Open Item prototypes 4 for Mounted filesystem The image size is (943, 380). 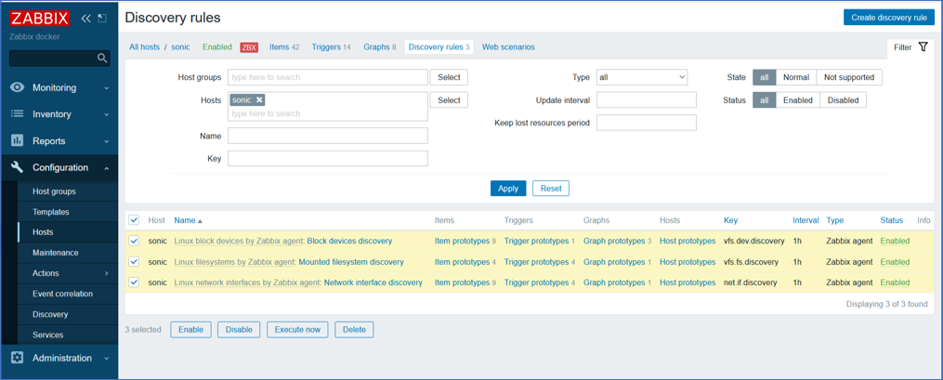(x=465, y=262)
